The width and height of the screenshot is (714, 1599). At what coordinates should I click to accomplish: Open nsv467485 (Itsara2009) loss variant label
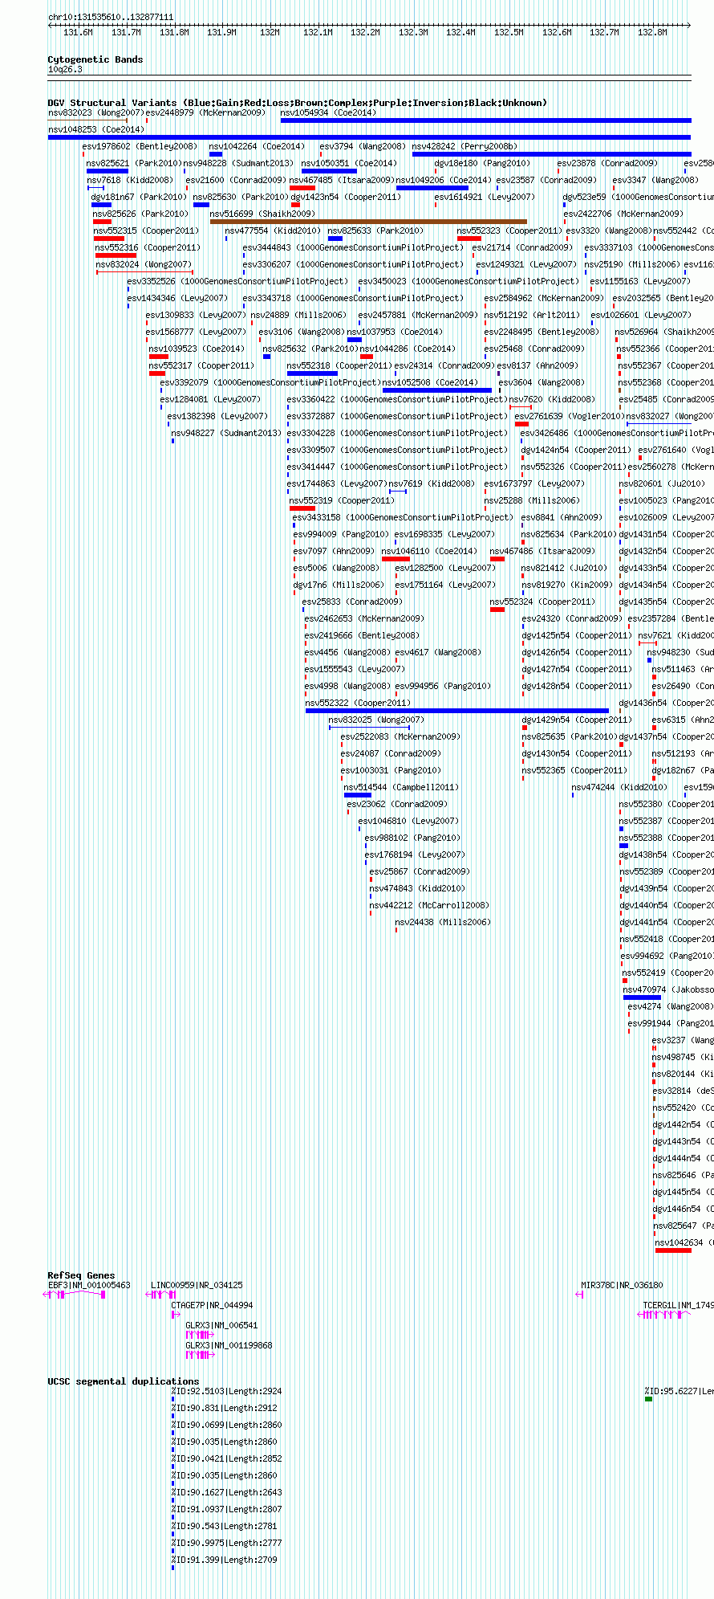pos(342,180)
